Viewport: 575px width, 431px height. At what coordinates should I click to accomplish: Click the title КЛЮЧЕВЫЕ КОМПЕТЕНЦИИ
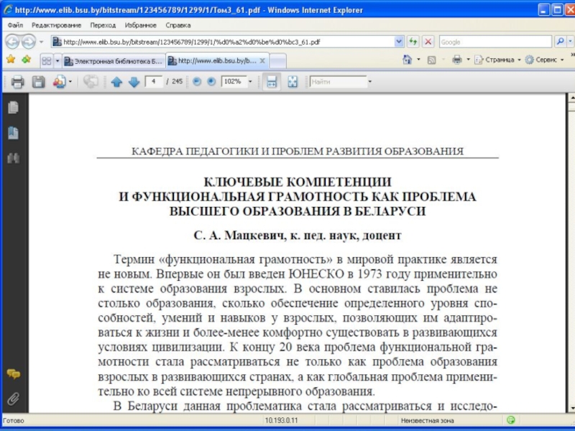tap(298, 182)
